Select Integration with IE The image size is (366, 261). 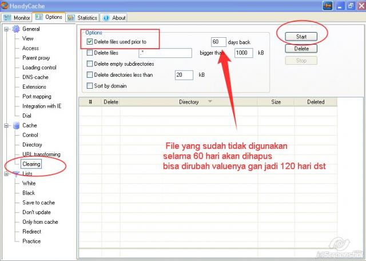[x=42, y=106]
